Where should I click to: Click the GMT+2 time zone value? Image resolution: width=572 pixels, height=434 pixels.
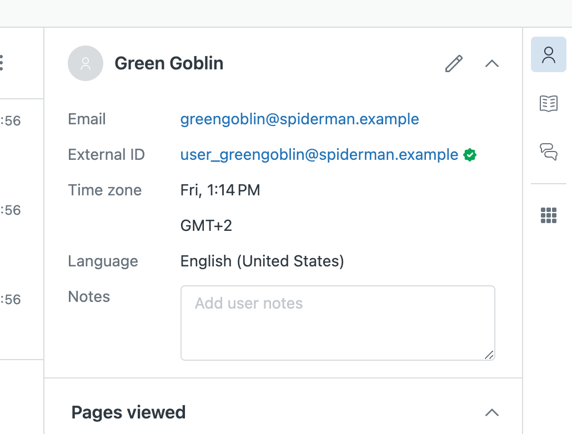(x=206, y=226)
